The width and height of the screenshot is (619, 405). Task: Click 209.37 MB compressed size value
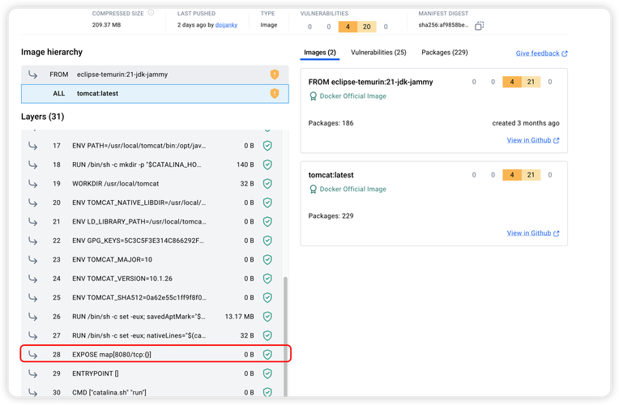pos(107,25)
